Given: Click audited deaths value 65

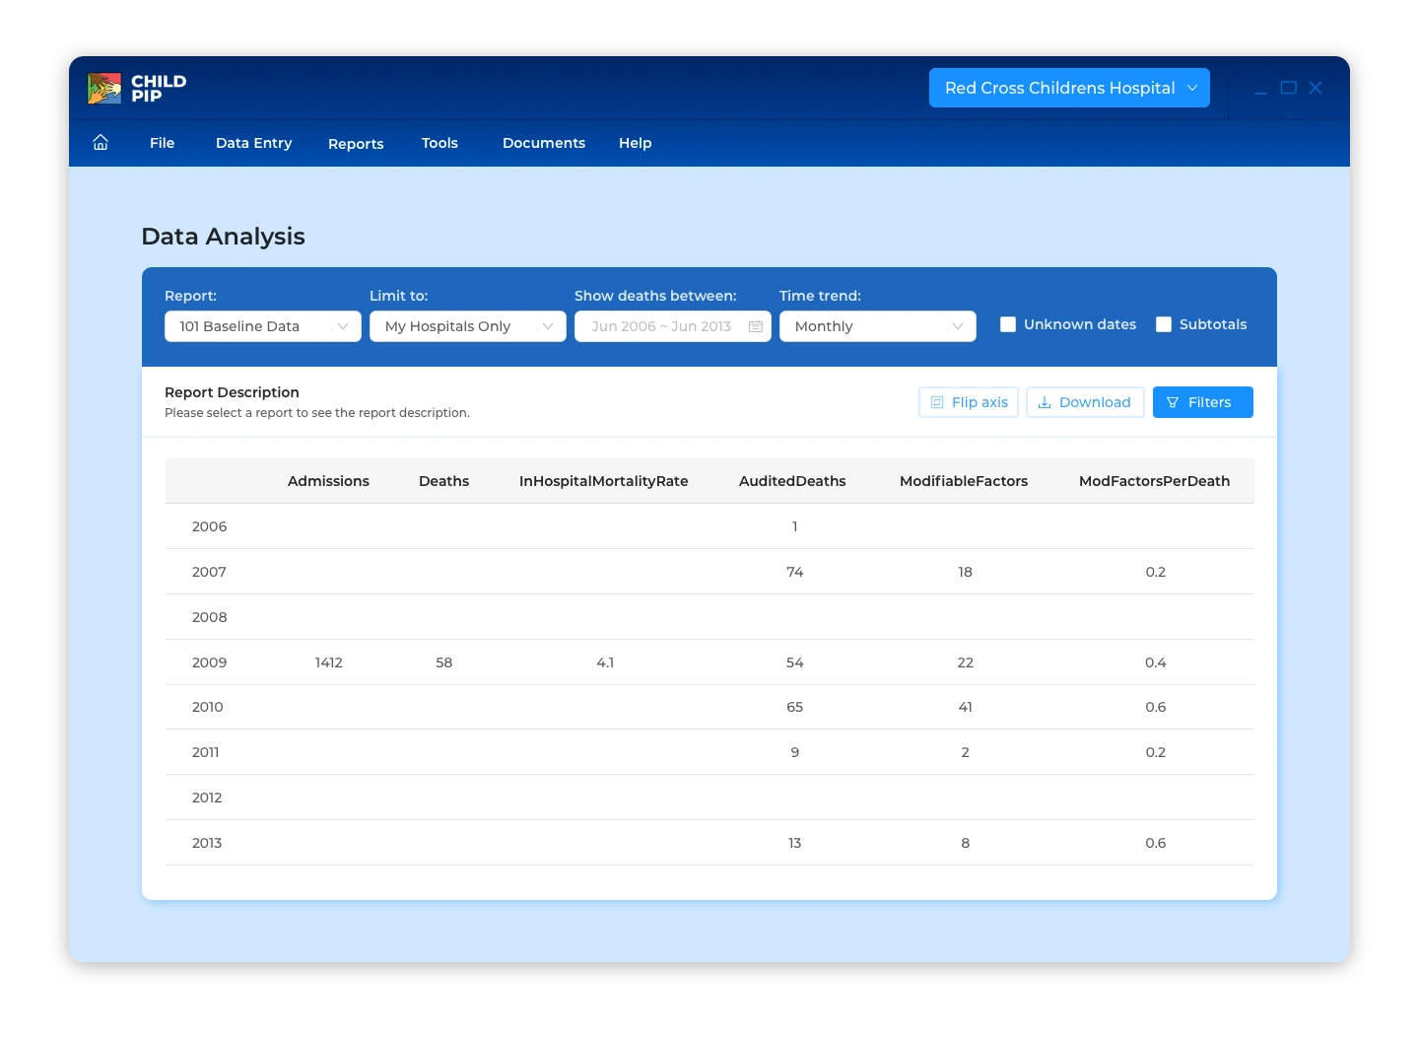Looking at the screenshot, I should tap(795, 707).
